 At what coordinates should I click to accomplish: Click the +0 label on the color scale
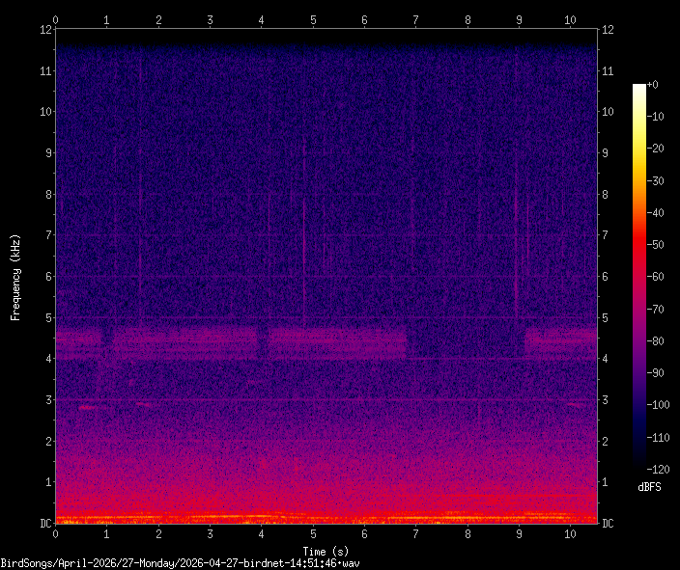pyautogui.click(x=652, y=86)
